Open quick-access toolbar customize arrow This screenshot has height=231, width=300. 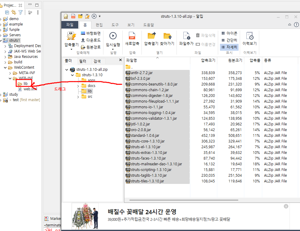[100, 16]
